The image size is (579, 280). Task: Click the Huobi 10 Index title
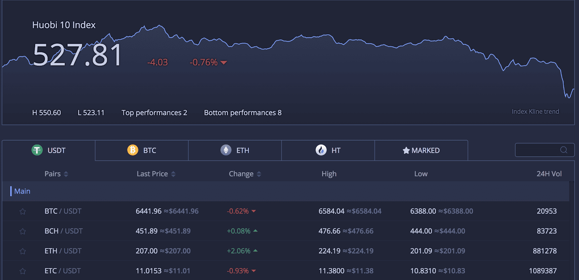[x=64, y=25]
